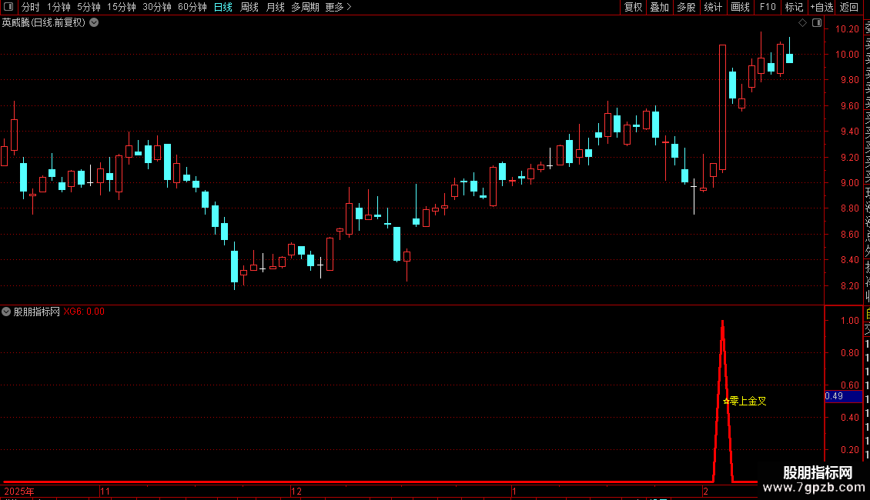Viewport: 870px width, 500px height.
Task: Switch to 周线 weekly chart
Action: 249,7
